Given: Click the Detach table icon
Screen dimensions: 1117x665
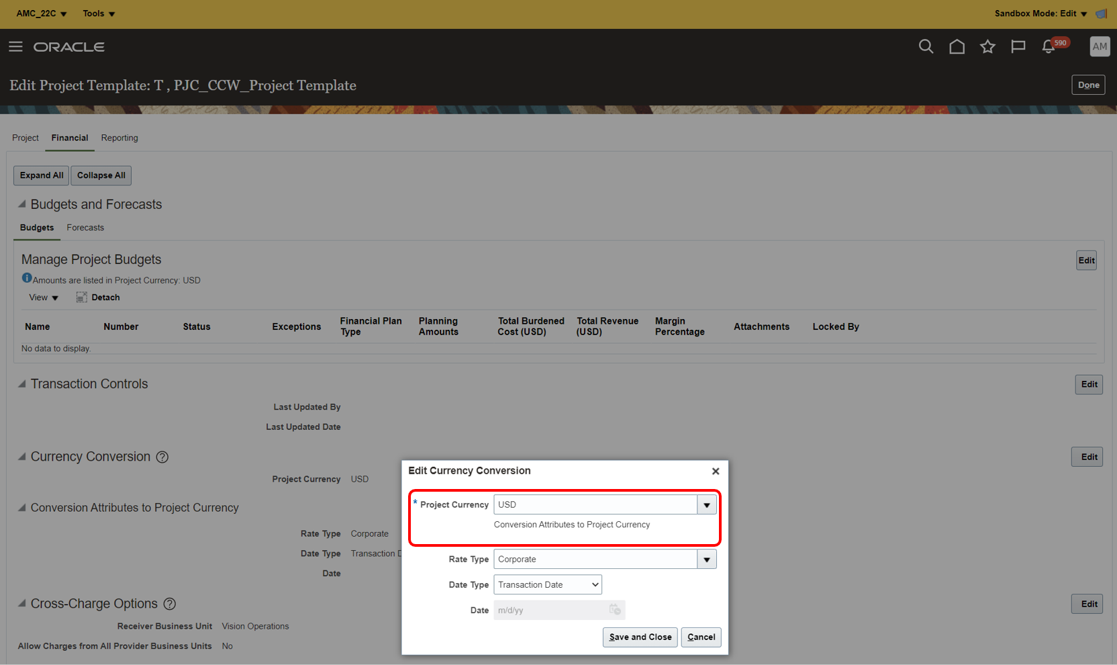Looking at the screenshot, I should pos(81,298).
